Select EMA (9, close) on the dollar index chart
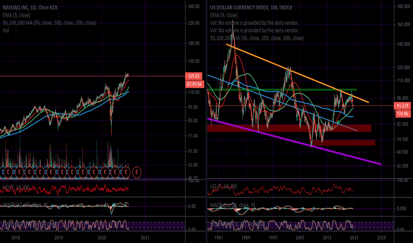The image size is (413, 243). [224, 15]
